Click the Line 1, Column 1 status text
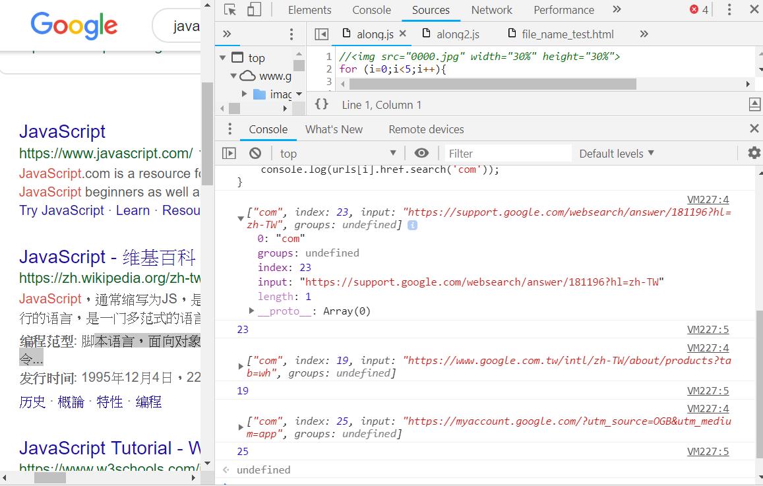 click(381, 105)
